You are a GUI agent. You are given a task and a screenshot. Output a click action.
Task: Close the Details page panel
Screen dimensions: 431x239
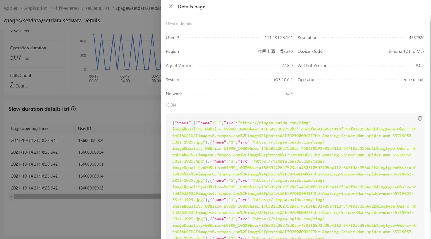(x=171, y=7)
